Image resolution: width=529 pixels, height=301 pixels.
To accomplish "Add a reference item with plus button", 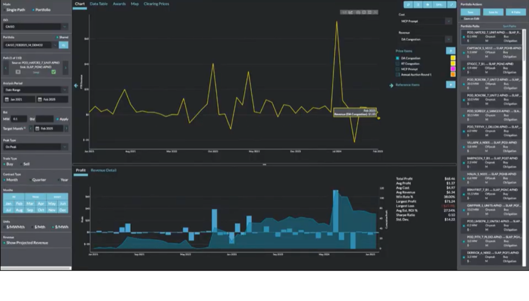I will coord(450,84).
